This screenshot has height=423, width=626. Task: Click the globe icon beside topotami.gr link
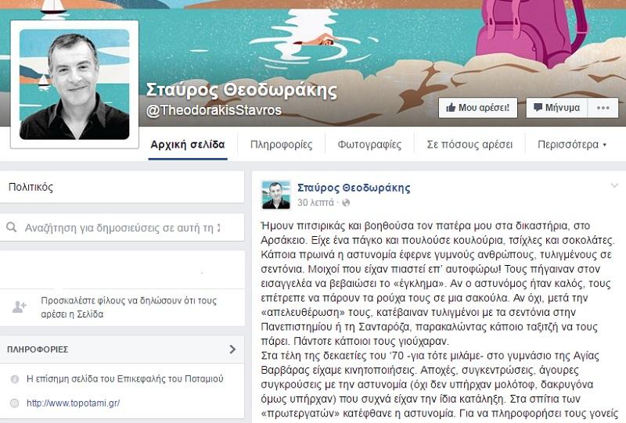[15, 403]
